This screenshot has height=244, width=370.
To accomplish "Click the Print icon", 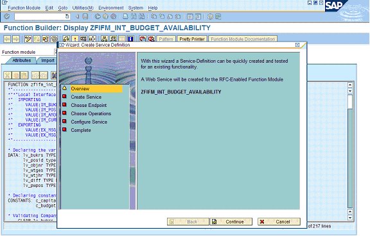I will point(125,17).
